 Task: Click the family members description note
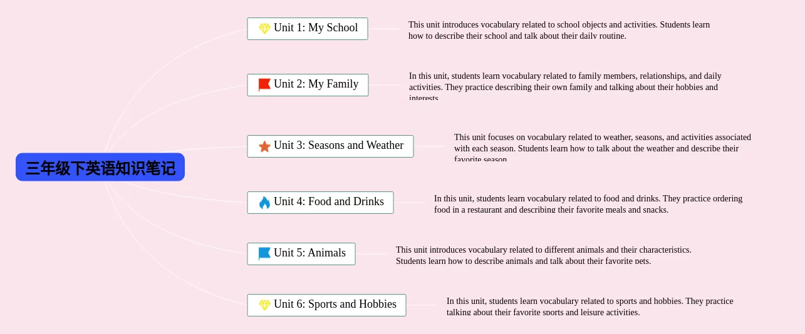(x=565, y=86)
